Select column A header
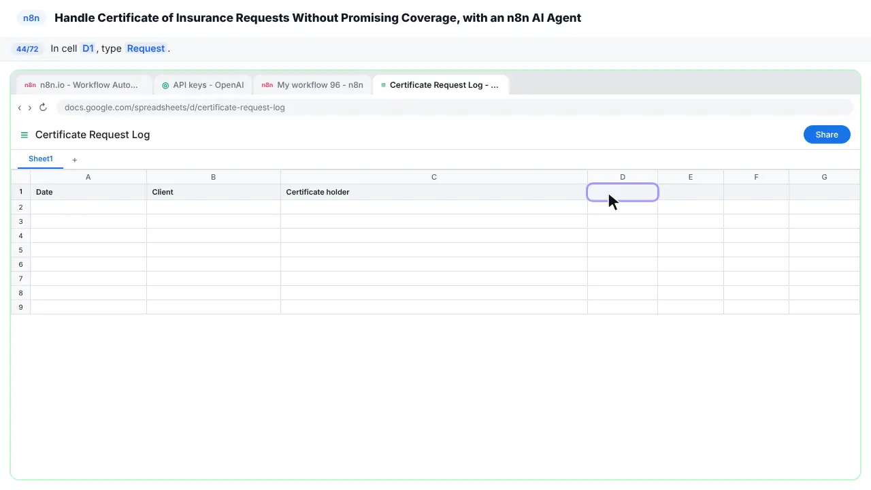Viewport: 871px width, 490px height. tap(88, 177)
